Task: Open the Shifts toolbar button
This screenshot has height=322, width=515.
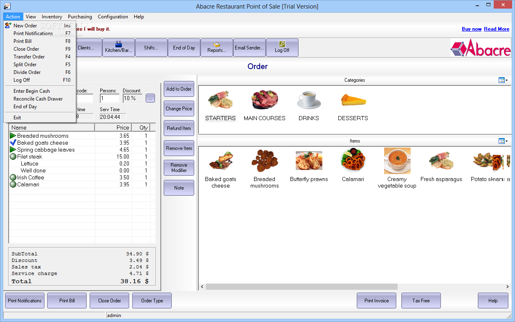Action: point(151,47)
